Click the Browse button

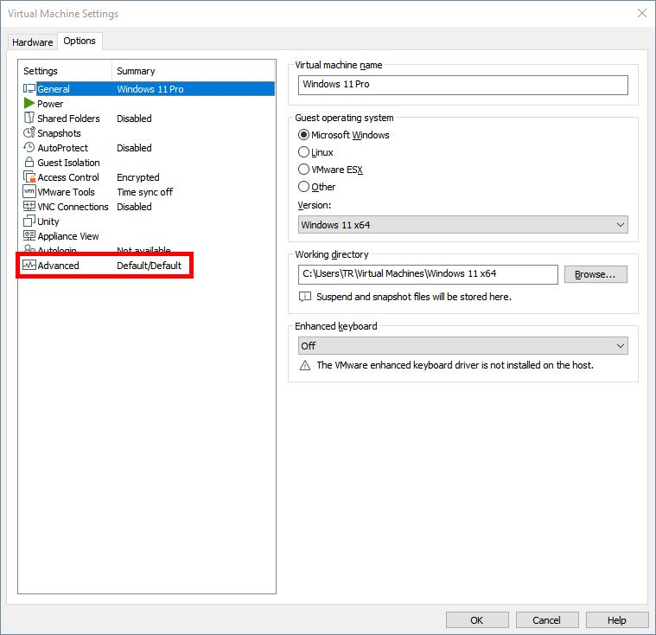tap(595, 274)
